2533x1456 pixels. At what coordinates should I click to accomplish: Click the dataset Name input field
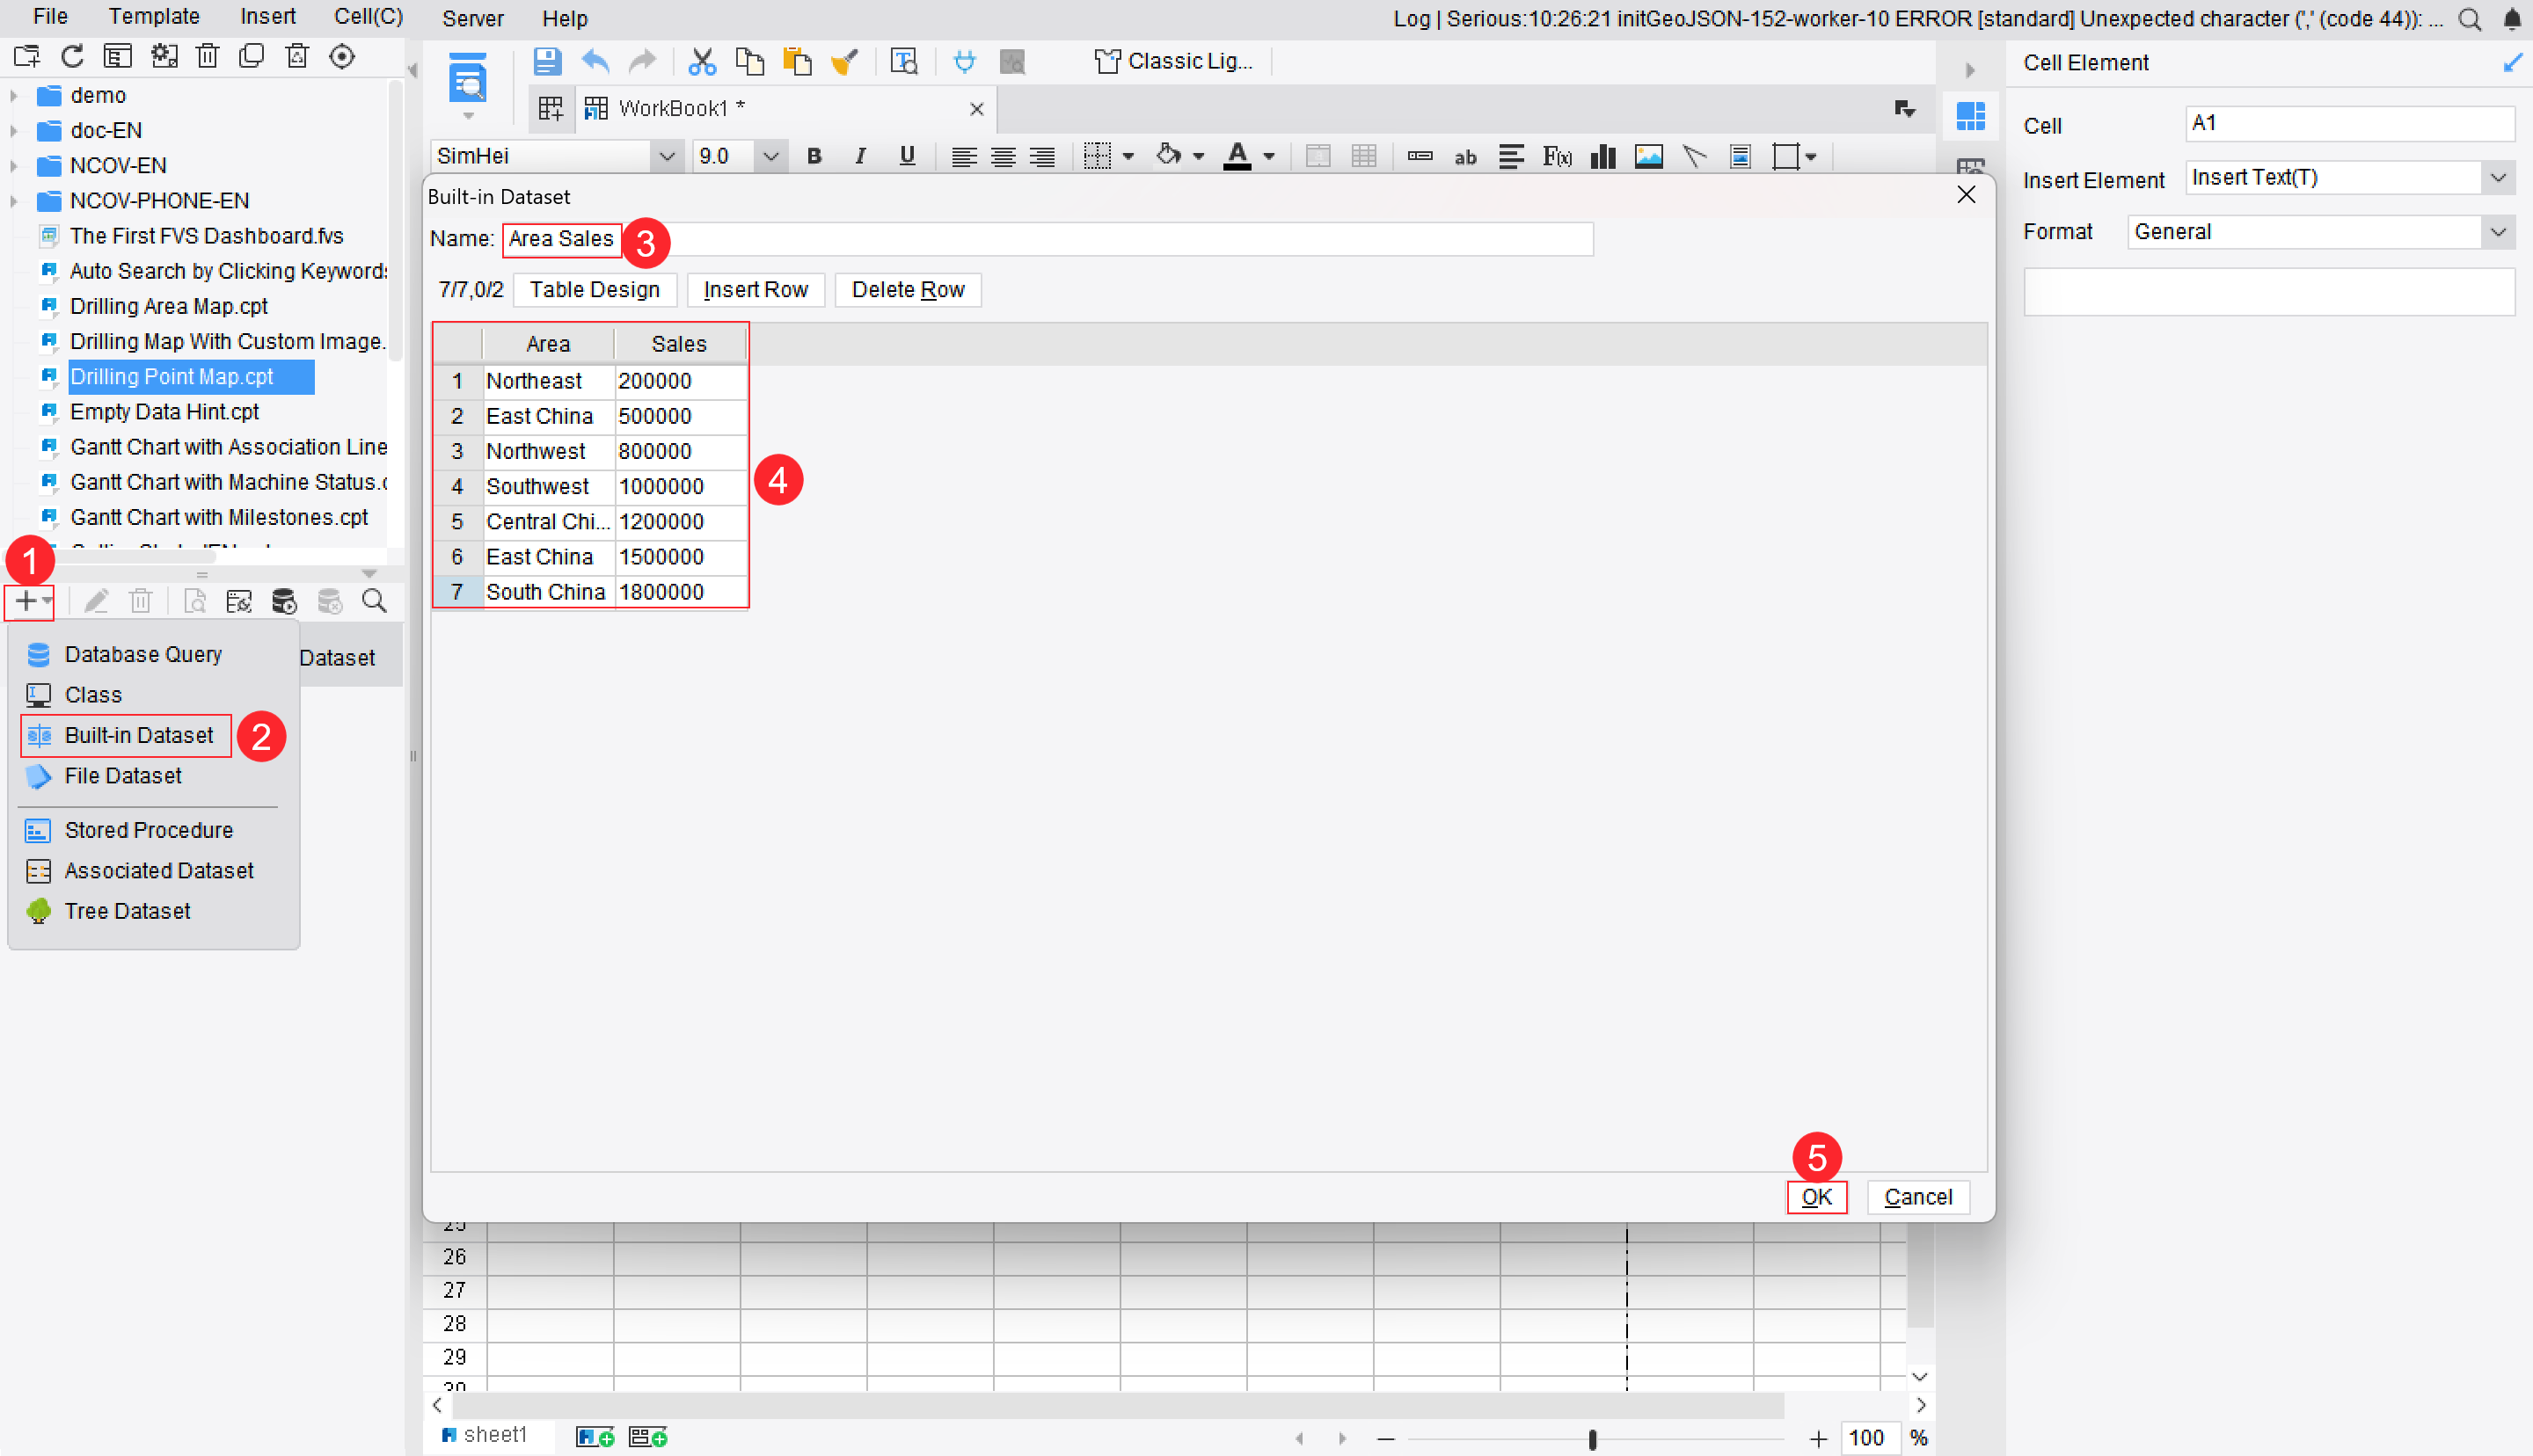coord(1048,239)
